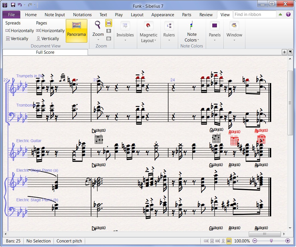Click the fit page zoom icon
The height and width of the screenshot is (247, 296).
click(109, 31)
